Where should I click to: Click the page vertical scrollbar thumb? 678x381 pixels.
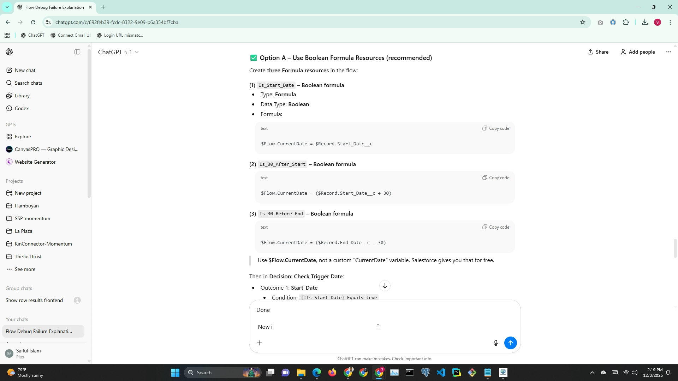(x=675, y=248)
